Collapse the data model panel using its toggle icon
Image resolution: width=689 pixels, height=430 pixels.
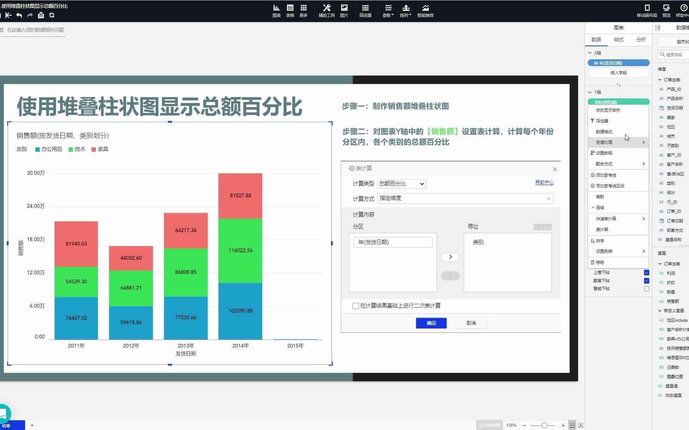(x=658, y=28)
